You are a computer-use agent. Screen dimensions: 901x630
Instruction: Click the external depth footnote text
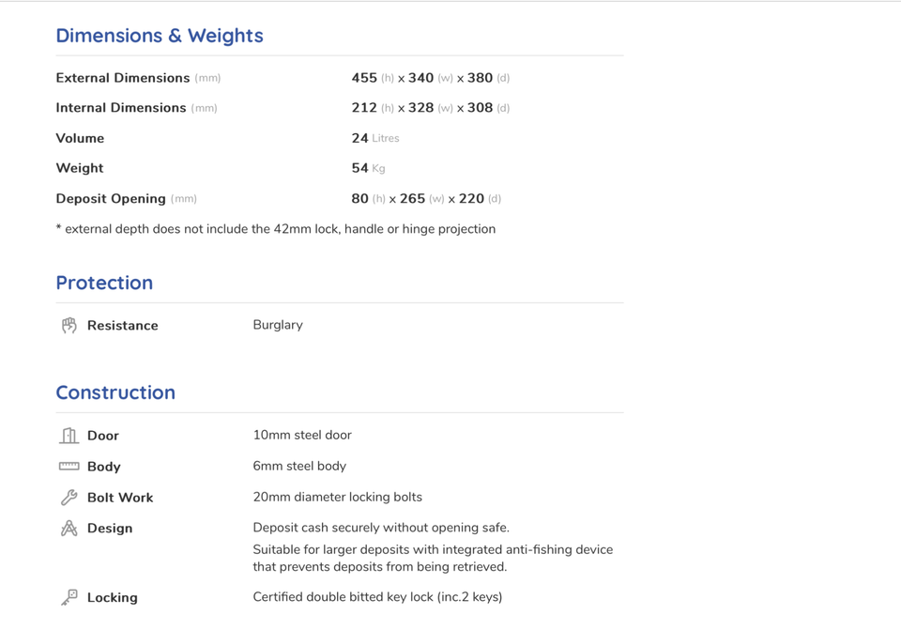tap(276, 229)
